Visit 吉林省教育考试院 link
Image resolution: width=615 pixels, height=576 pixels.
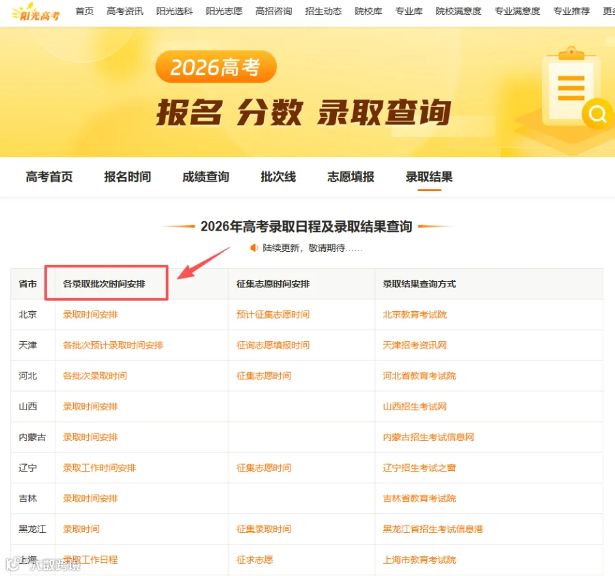click(420, 498)
